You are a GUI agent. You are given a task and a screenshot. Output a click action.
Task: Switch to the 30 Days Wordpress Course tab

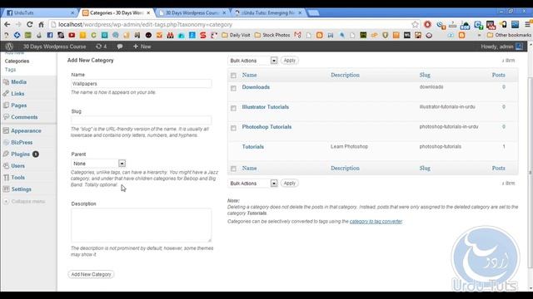click(192, 13)
